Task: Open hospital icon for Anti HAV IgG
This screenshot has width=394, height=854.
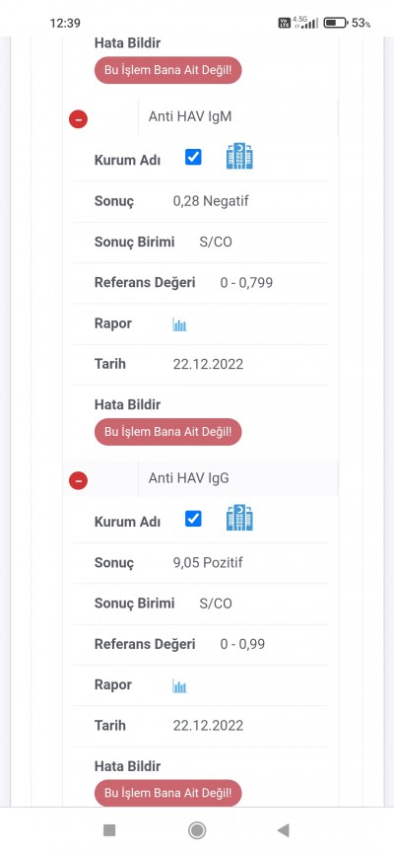Action: 239,518
